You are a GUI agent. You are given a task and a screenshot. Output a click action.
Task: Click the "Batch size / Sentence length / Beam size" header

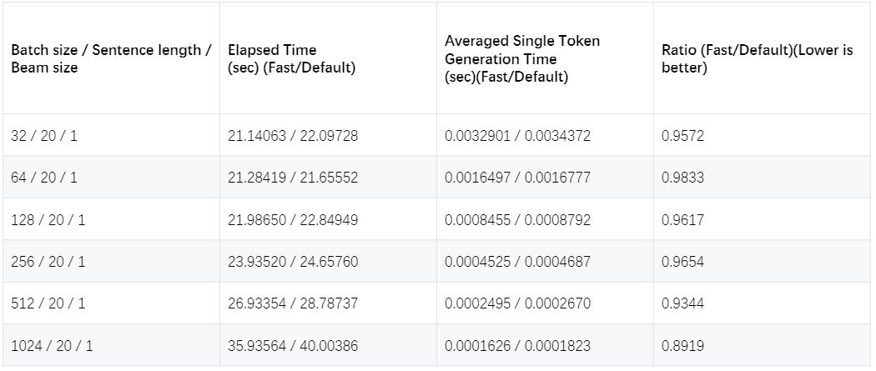[111, 58]
